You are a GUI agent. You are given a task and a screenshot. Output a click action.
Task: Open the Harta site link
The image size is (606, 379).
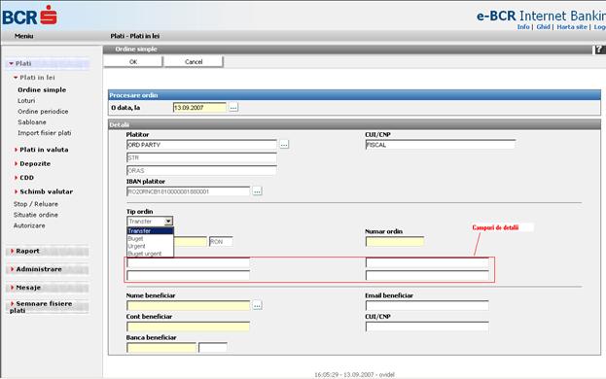pos(572,27)
